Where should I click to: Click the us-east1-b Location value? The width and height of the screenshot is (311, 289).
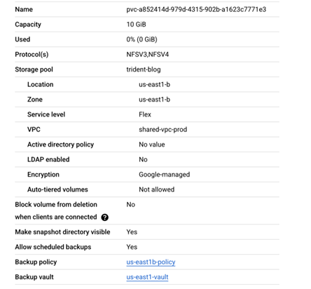click(x=155, y=84)
